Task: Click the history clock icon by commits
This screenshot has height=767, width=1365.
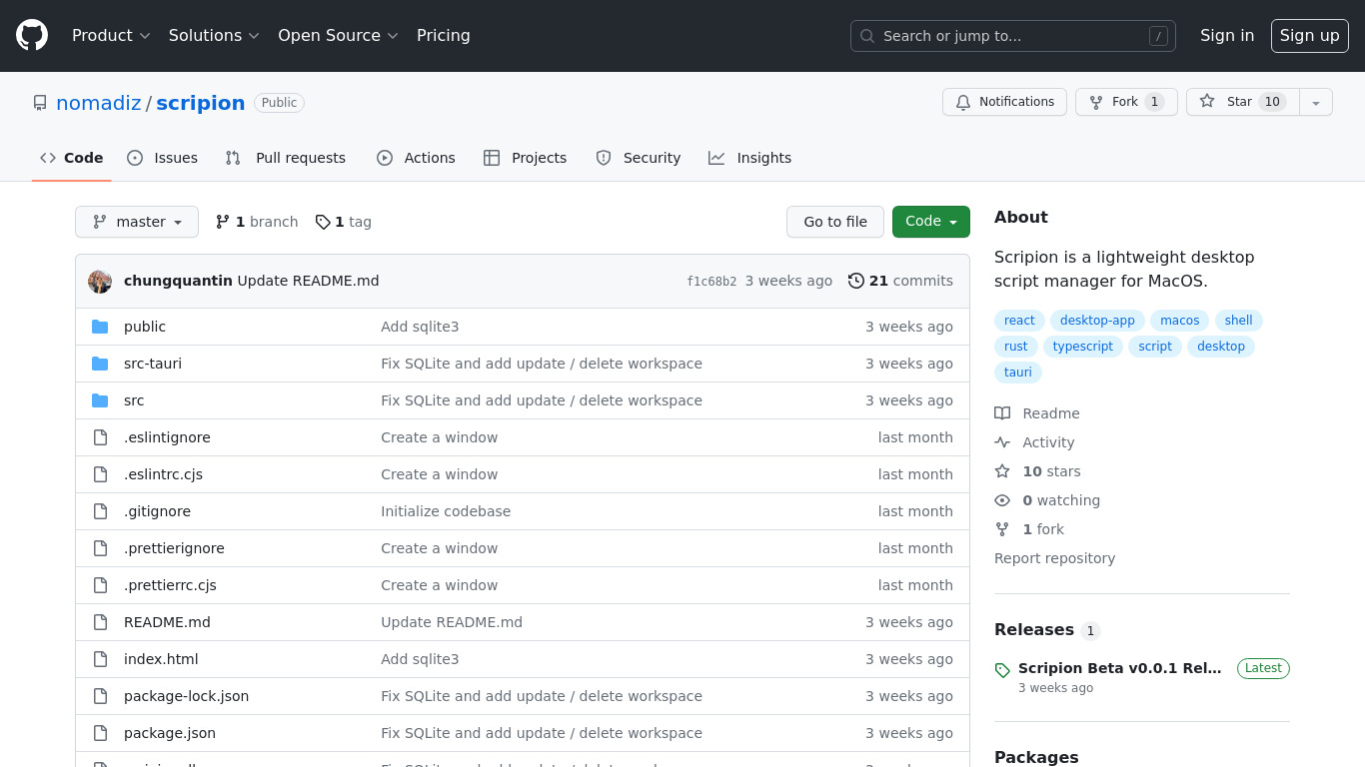Action: 856,281
